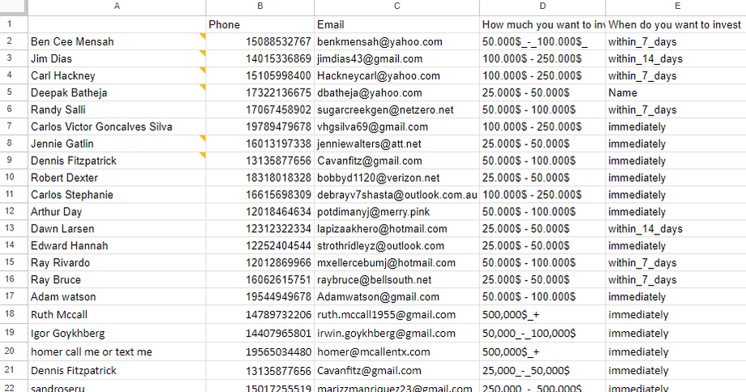Image resolution: width=746 pixels, height=392 pixels.
Task: Select email ruth.mccall1955@gmail.com
Action: coord(397,314)
